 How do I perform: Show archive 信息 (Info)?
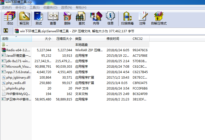(110, 18)
